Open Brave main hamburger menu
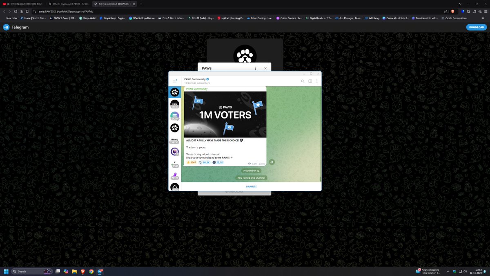Screen dimensions: 490x276 click(x=486, y=11)
